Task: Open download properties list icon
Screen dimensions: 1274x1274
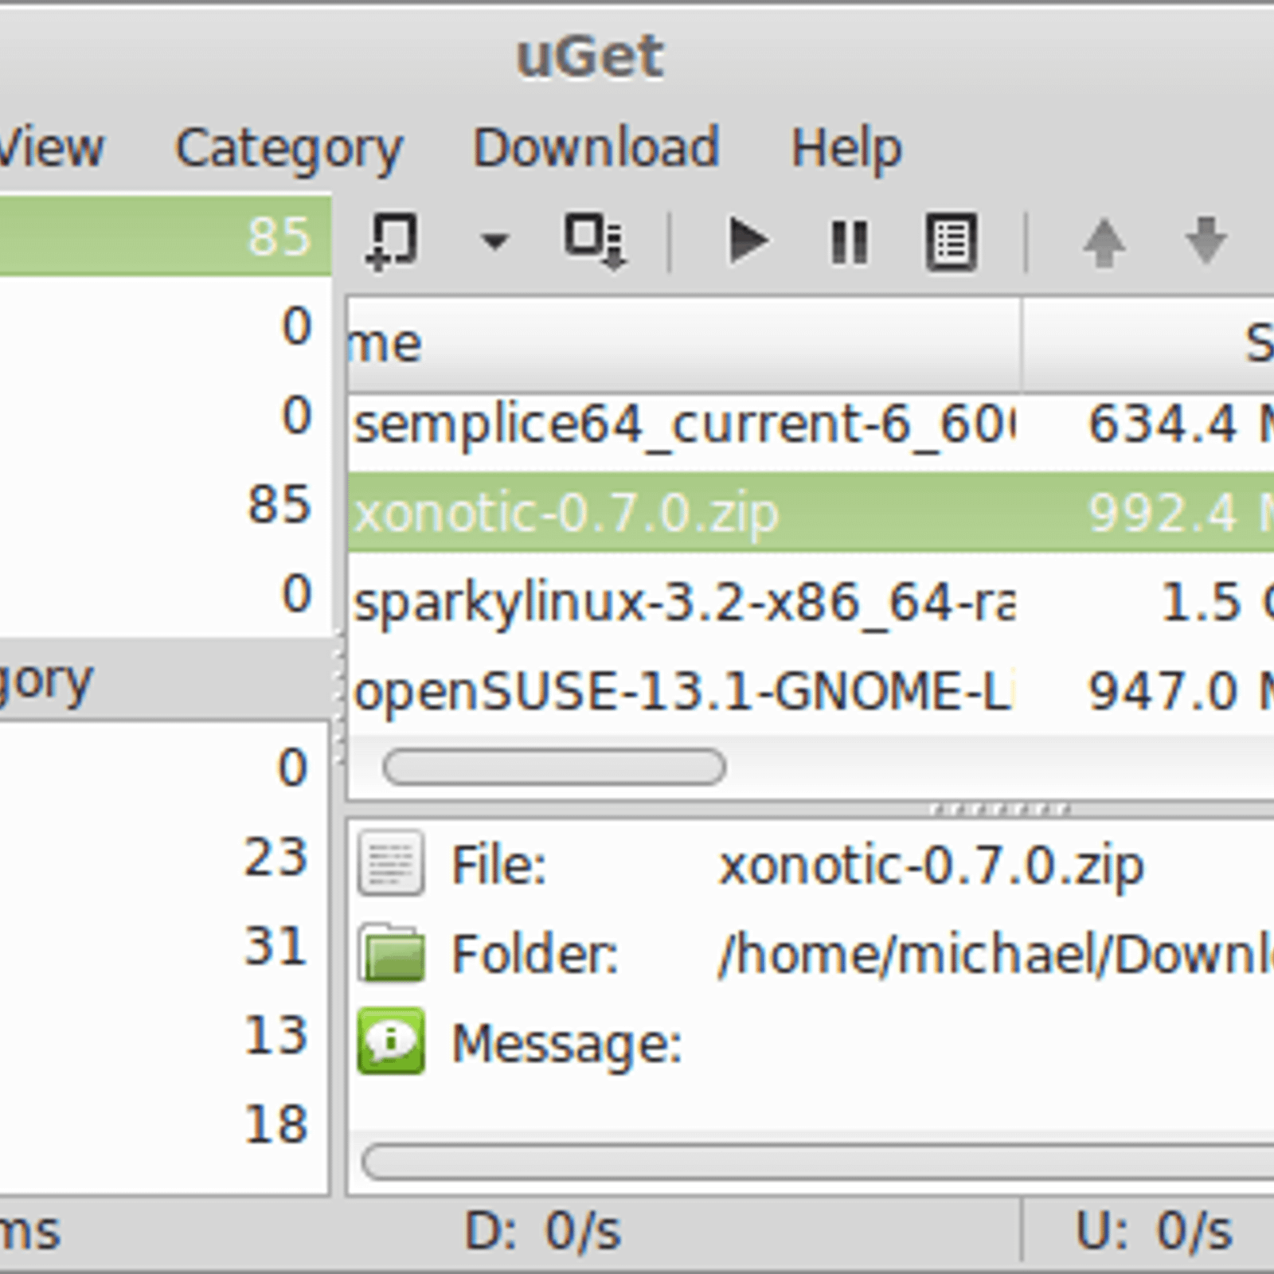Action: [x=951, y=241]
